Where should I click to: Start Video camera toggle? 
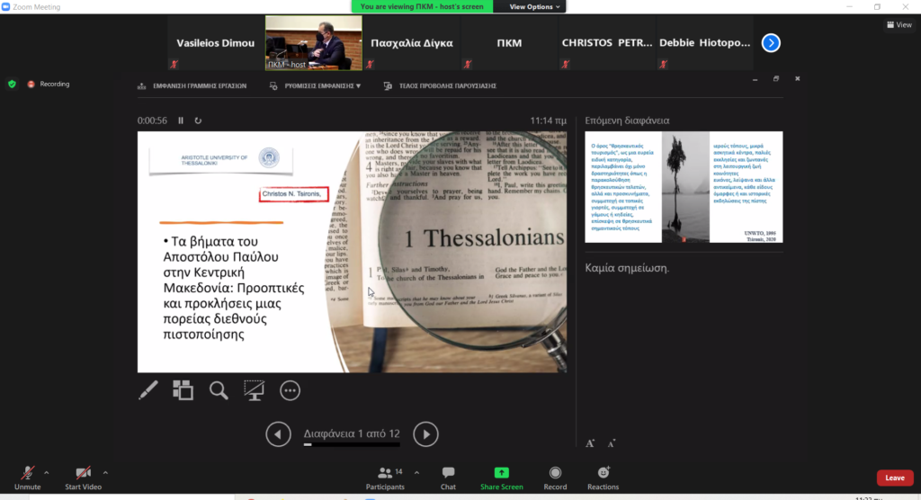coord(83,478)
